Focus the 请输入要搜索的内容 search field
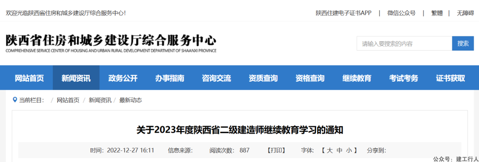This screenshot has width=479, height=162. point(404,43)
